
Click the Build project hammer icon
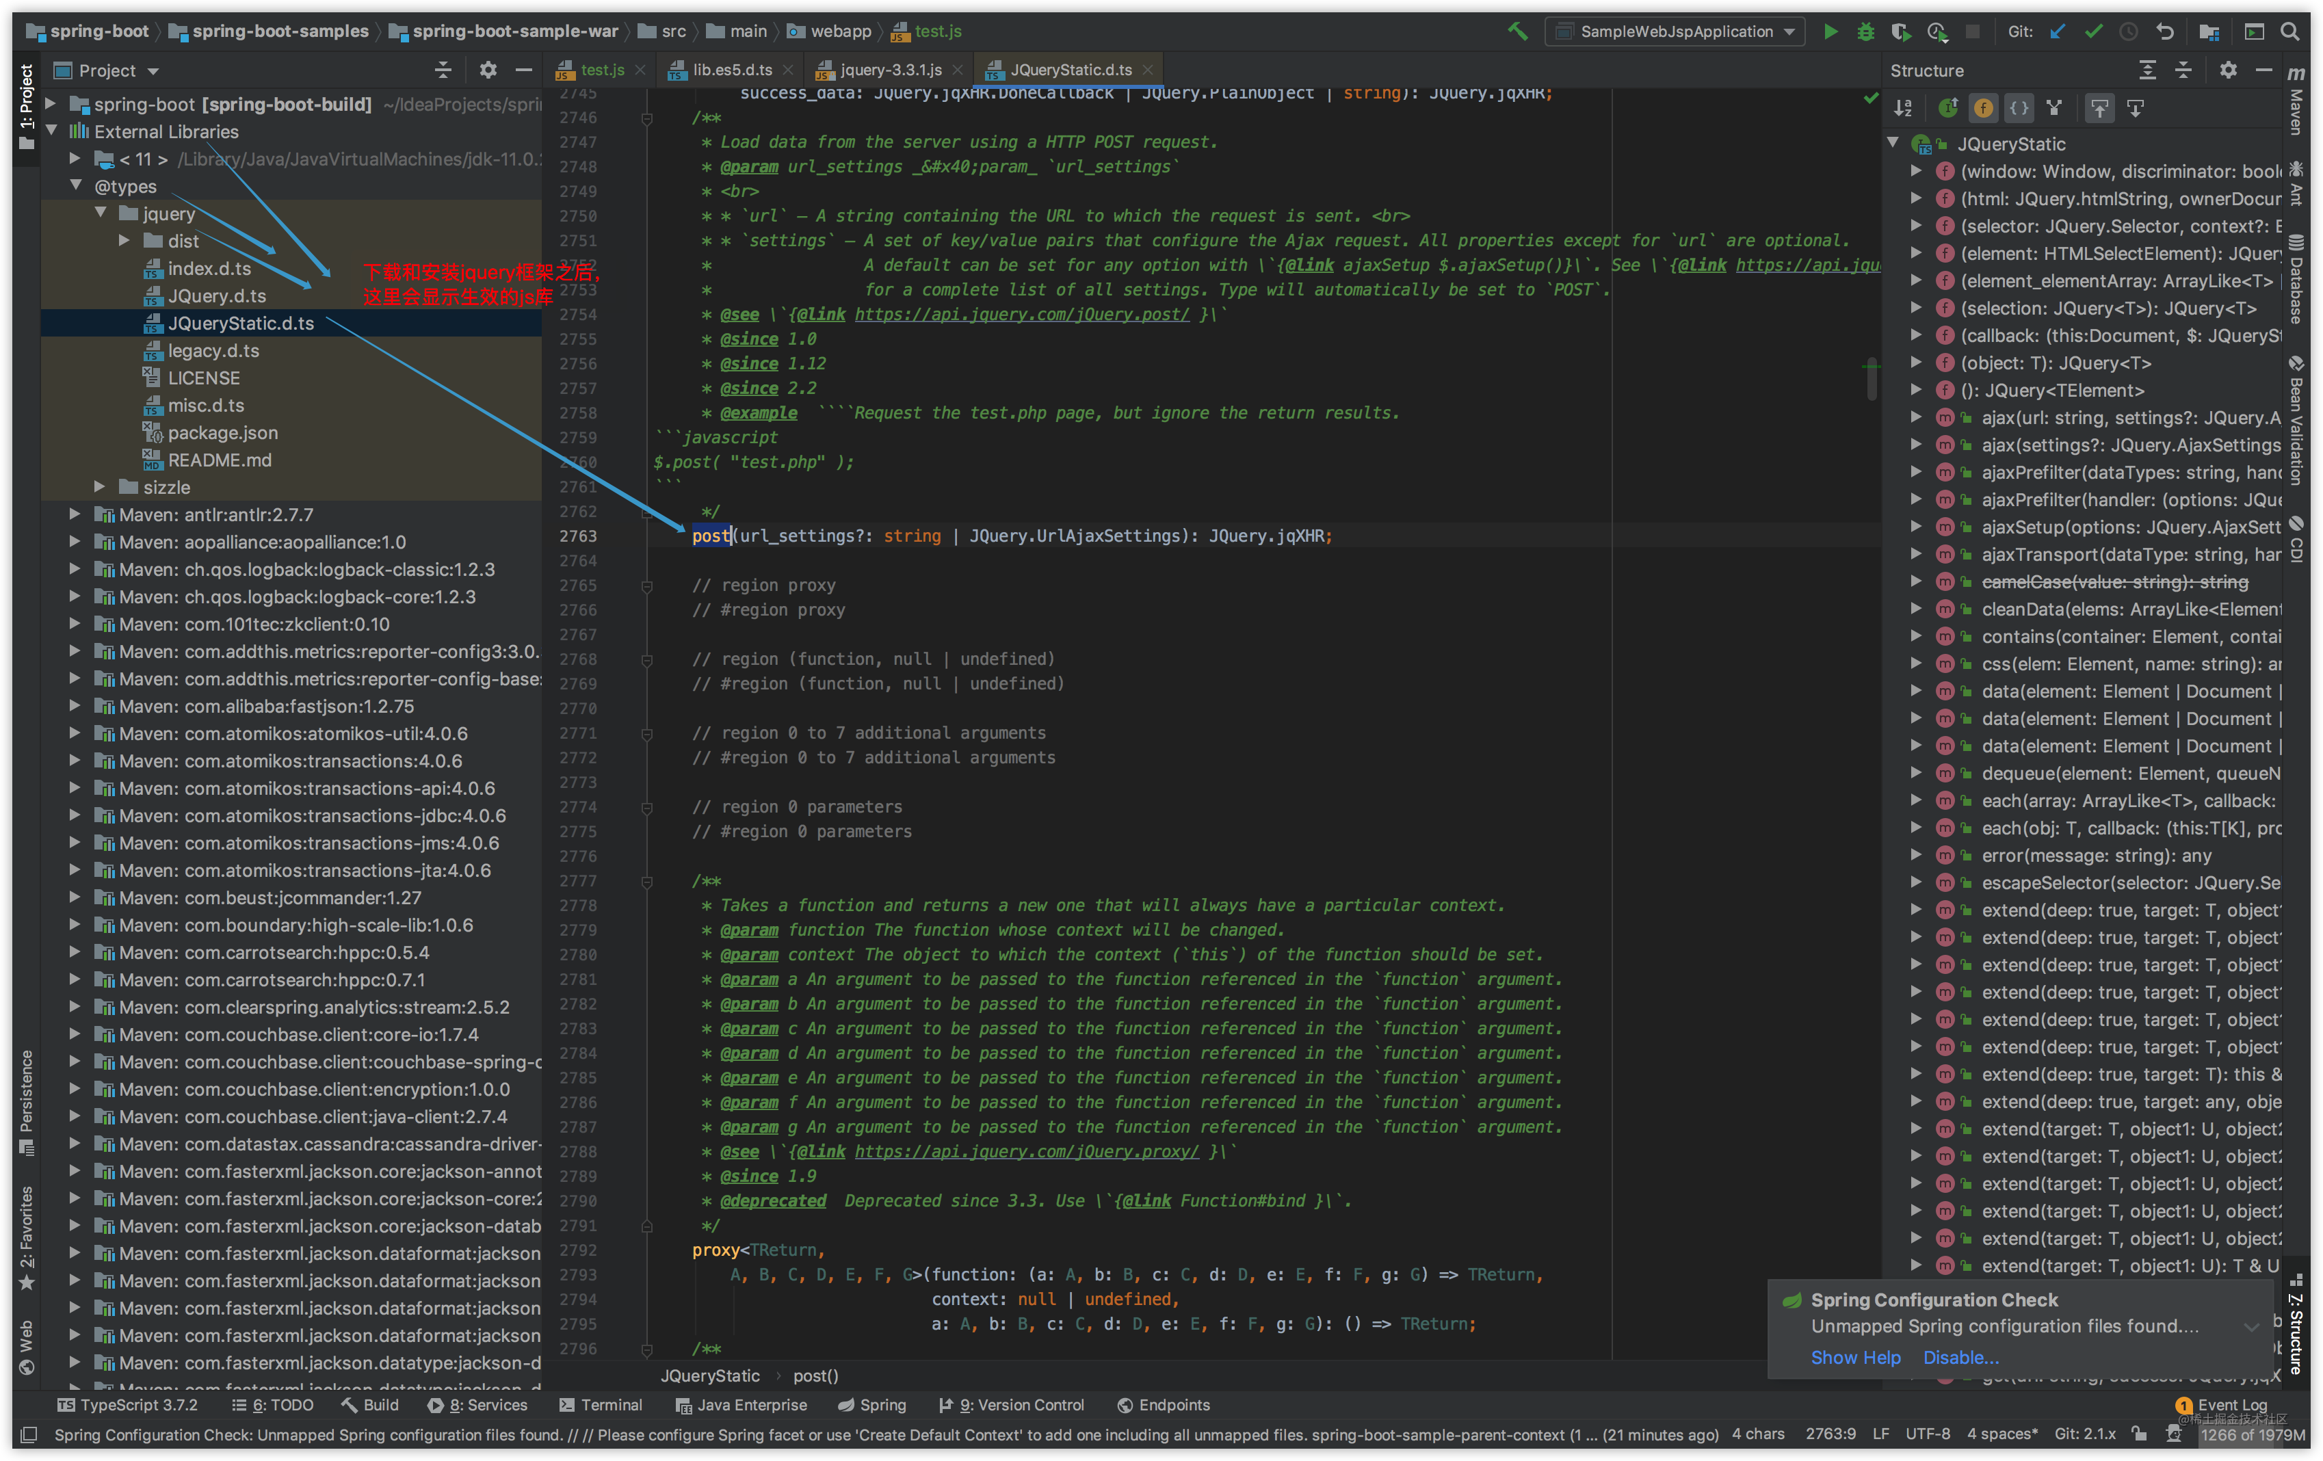1517,31
